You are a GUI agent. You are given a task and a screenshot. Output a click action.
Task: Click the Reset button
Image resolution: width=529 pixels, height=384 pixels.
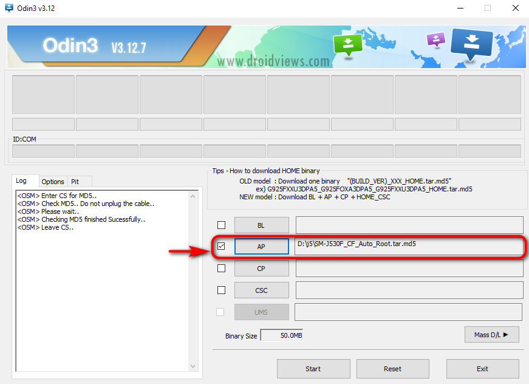(x=392, y=368)
